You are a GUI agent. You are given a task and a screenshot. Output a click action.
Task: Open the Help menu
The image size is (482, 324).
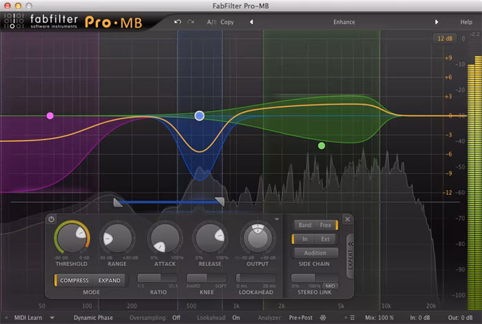coord(466,22)
